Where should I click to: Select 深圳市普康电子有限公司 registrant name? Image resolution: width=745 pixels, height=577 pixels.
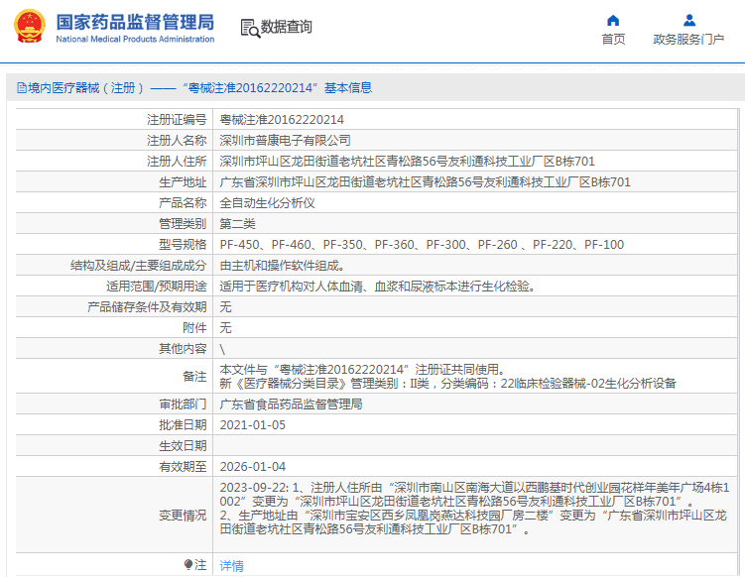pyautogui.click(x=285, y=141)
